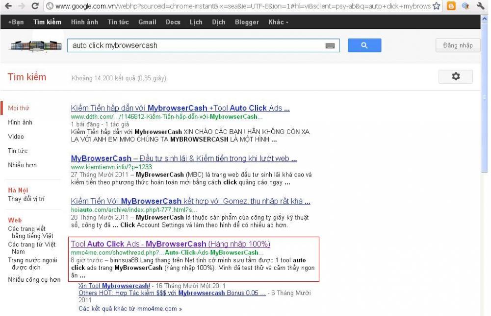Open Gmail from the top bar

pyautogui.click(x=147, y=22)
